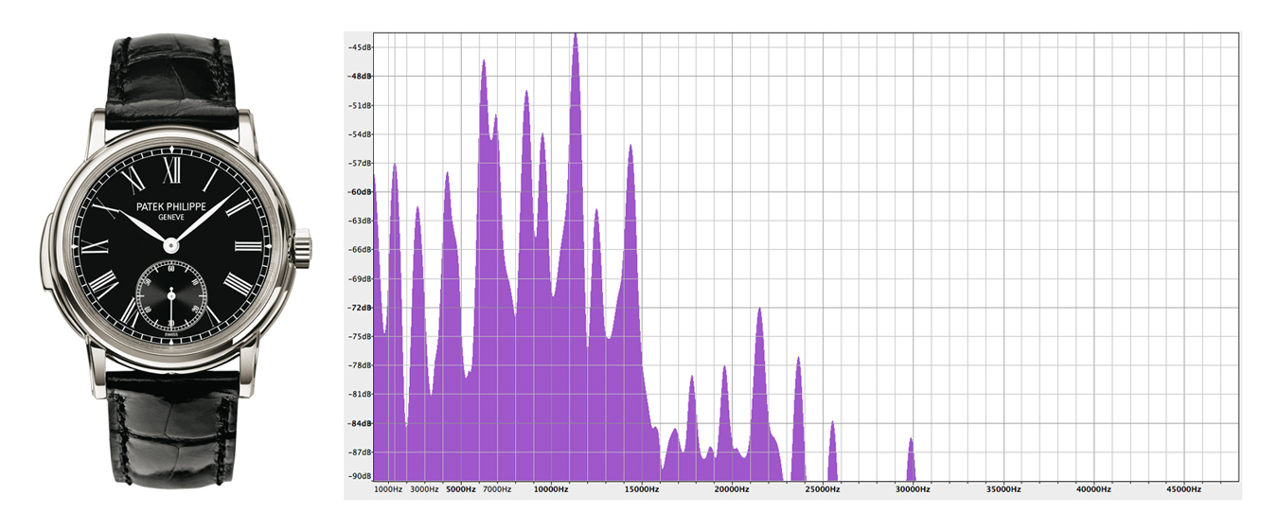Viewport: 1278px width, 532px height.
Task: Select the 5000Hz frequency label
Action: tap(460, 489)
